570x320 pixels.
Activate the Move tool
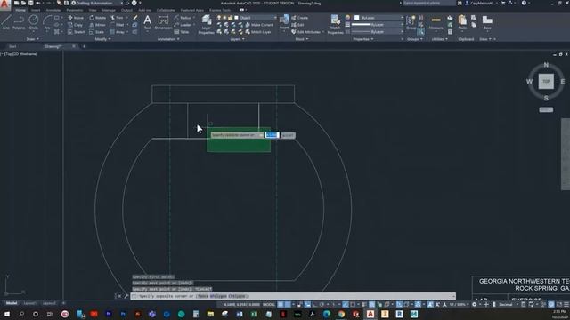76,18
